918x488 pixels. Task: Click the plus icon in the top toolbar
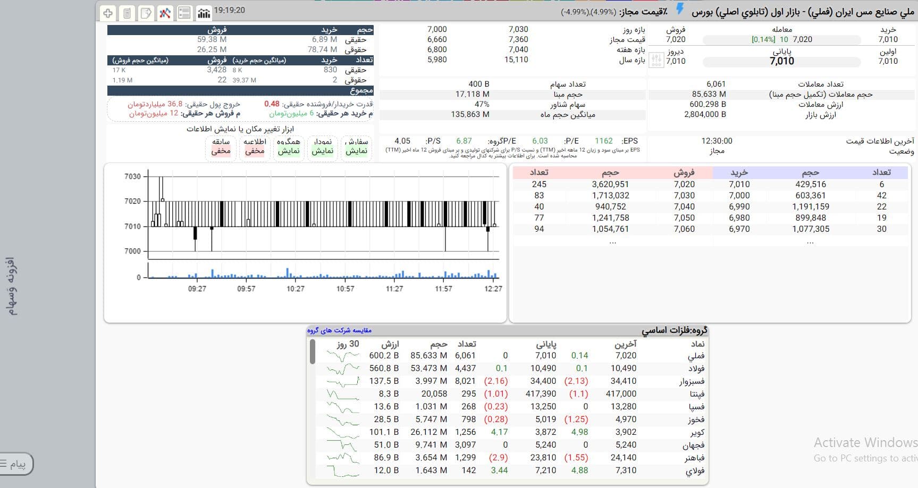(x=107, y=13)
